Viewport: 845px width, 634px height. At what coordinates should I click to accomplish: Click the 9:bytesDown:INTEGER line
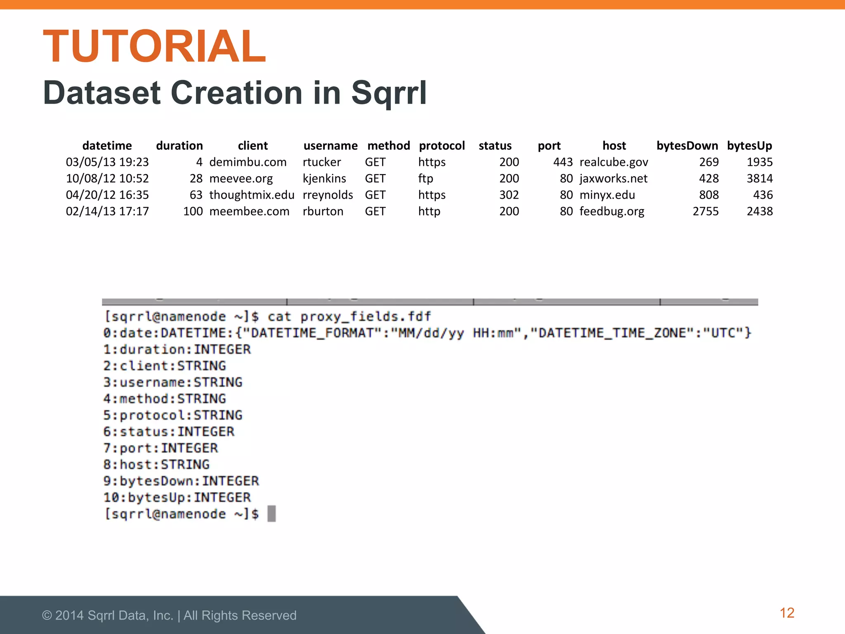tap(181, 482)
